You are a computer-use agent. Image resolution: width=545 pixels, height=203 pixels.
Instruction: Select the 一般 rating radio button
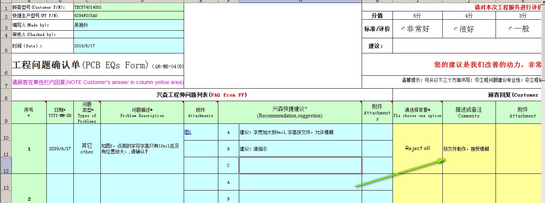pos(511,29)
